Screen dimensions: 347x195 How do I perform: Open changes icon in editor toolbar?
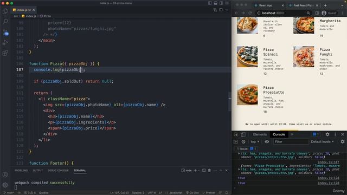click(215, 10)
